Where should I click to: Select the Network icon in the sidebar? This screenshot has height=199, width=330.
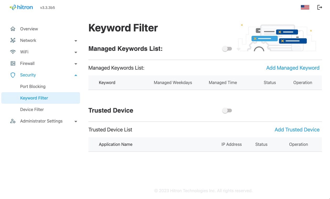pyautogui.click(x=13, y=40)
